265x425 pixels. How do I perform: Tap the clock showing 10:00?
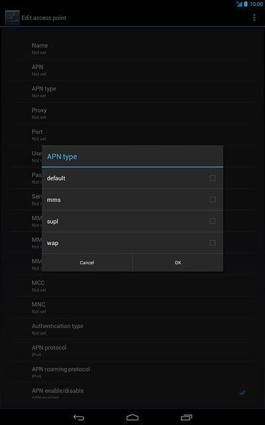click(256, 4)
